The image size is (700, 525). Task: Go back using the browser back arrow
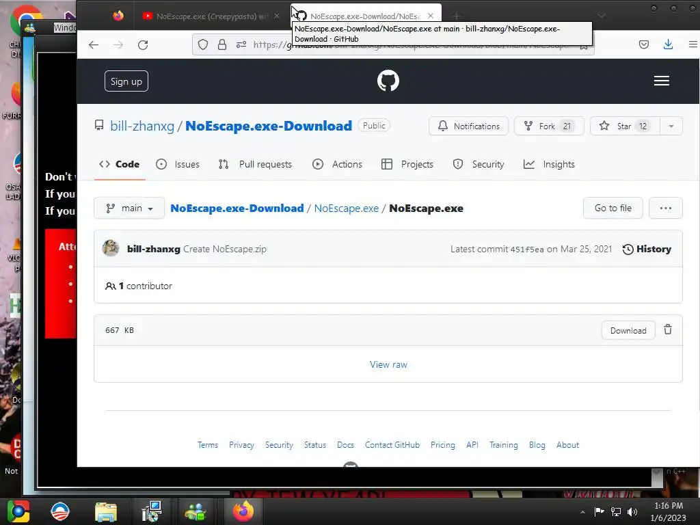pos(93,44)
